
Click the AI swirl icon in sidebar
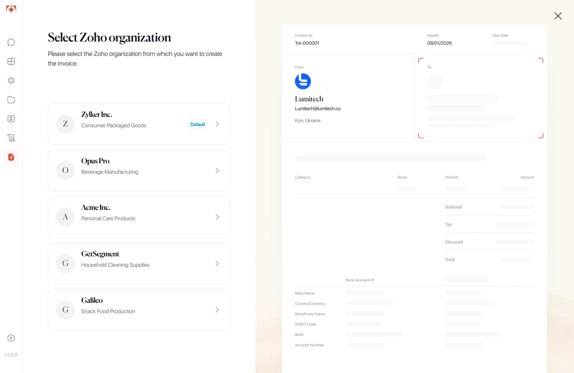click(x=11, y=80)
